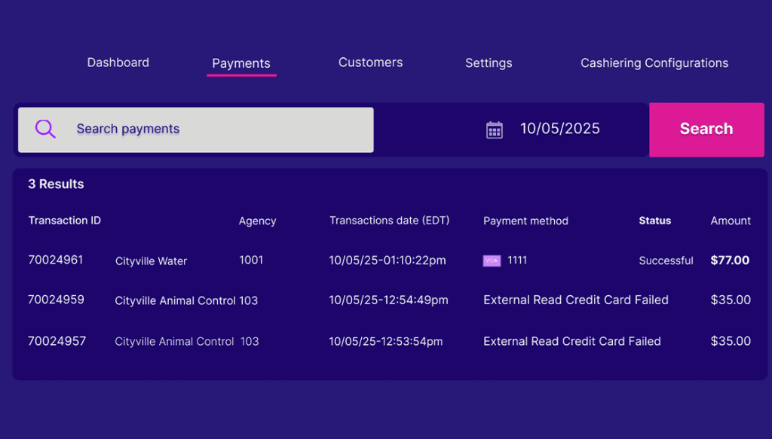Click the Transaction ID column header

tap(64, 221)
